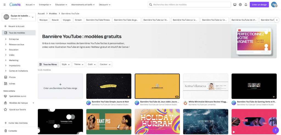Click the Photos icon in sidebar
The height and width of the screenshot is (135, 281).
[5, 77]
